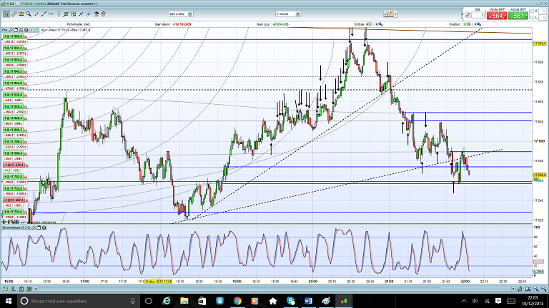Open price panel wrench settings

(11, 30)
